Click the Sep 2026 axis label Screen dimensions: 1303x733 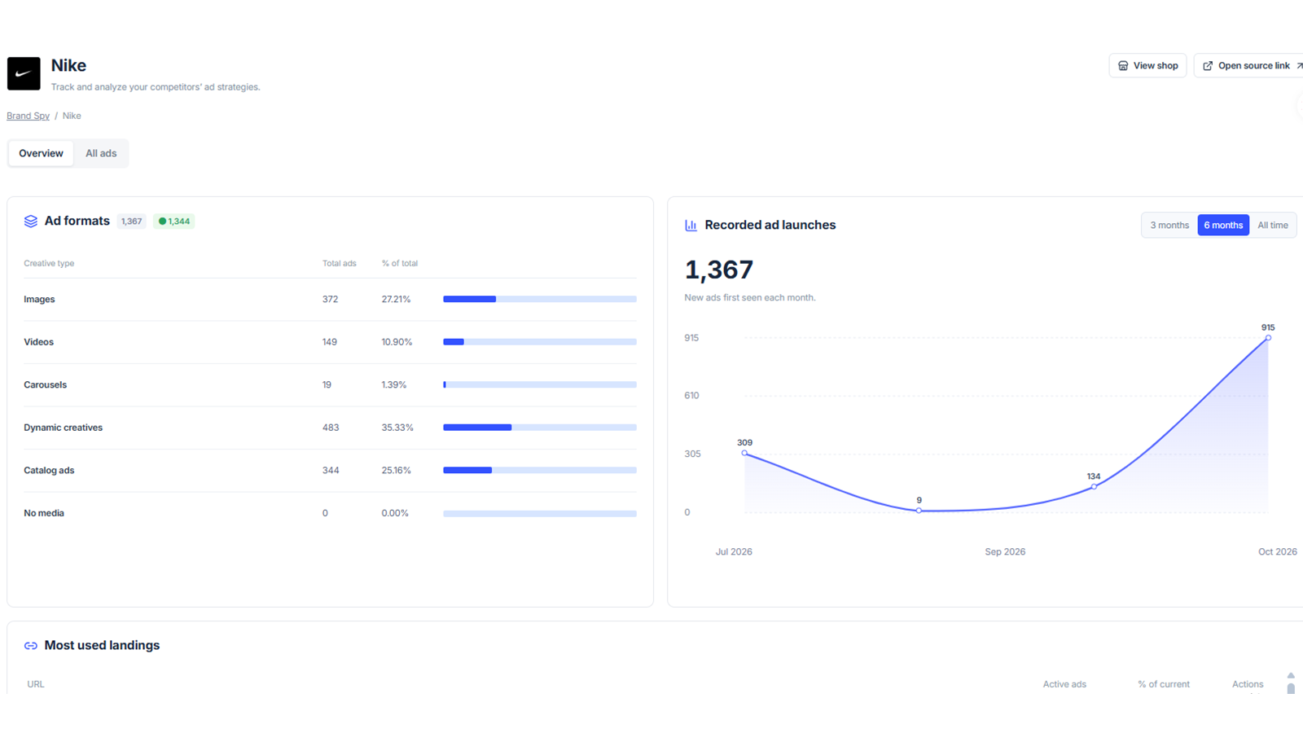pyautogui.click(x=1005, y=552)
